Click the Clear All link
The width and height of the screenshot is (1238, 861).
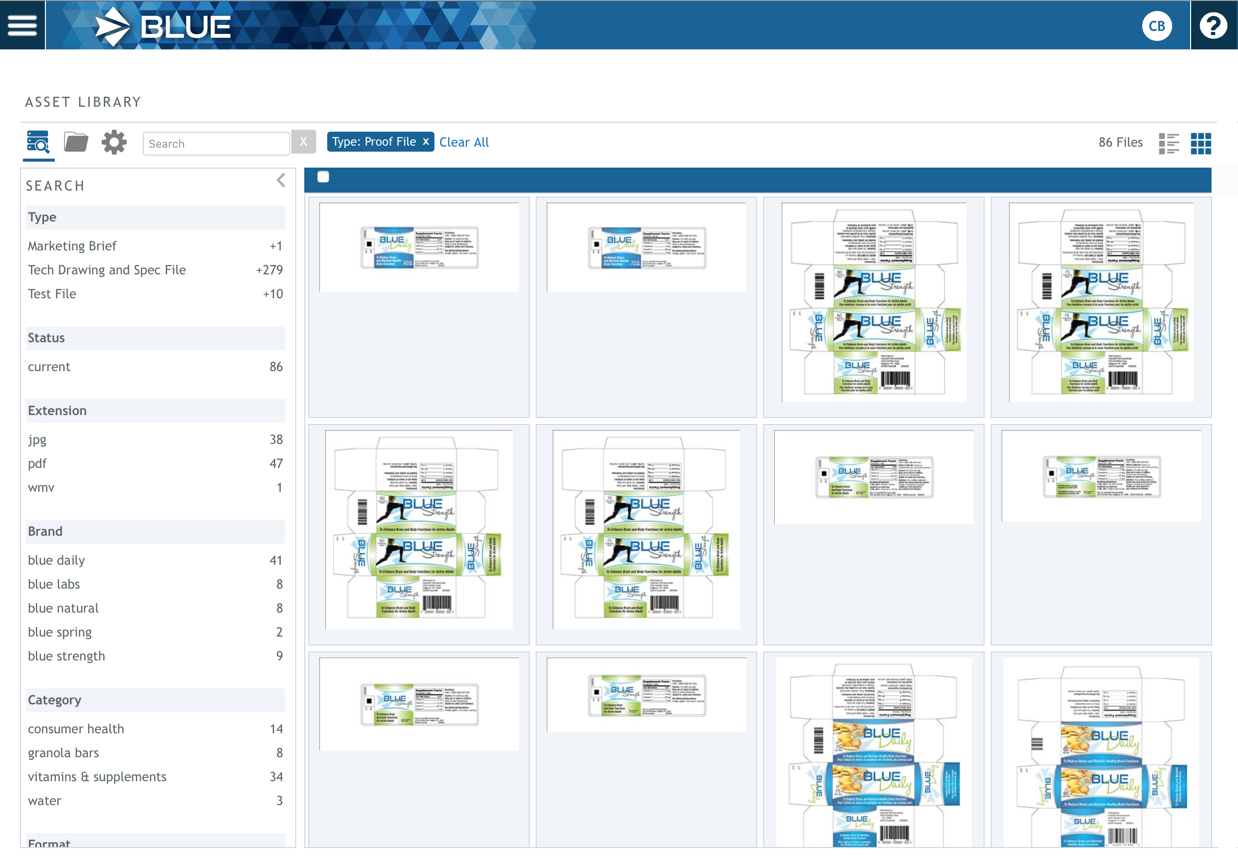coord(464,142)
